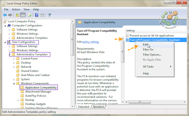The image size is (189, 116).
Task: Open the All Tasks submenu
Action: point(154,66)
